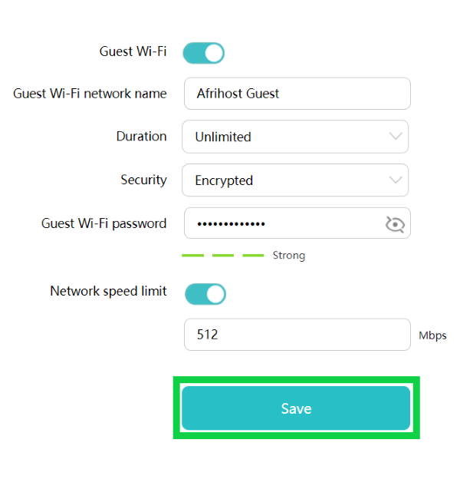Click the Security field's chevron arrow
Screen dimensions: 460x489
coord(396,180)
